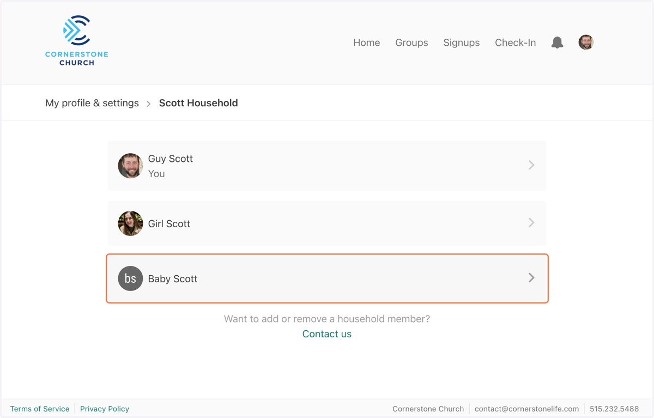Open the notifications bell icon
Screen dimensions: 654x418
click(557, 43)
